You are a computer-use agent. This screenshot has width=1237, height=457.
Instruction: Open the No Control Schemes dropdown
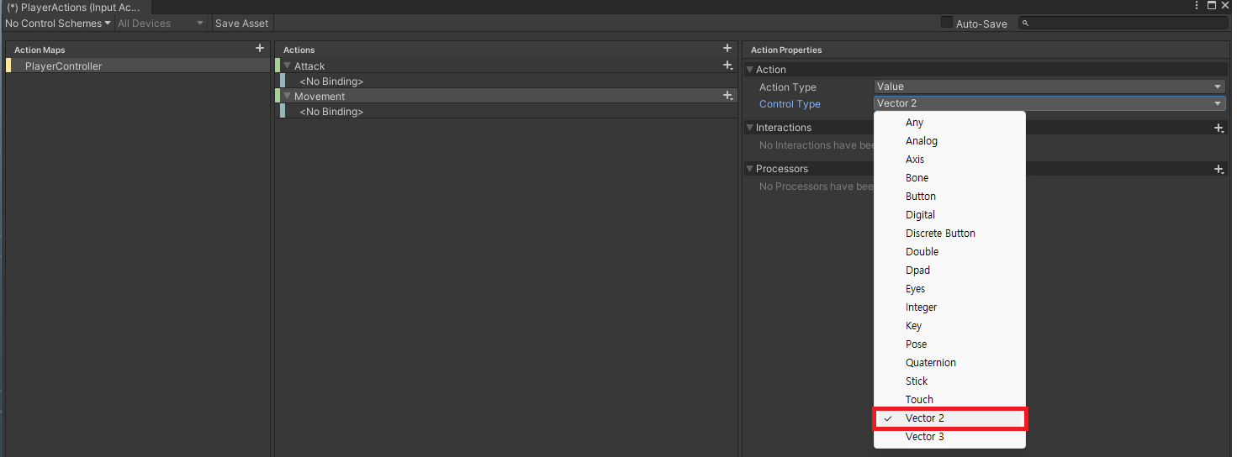[x=58, y=24]
